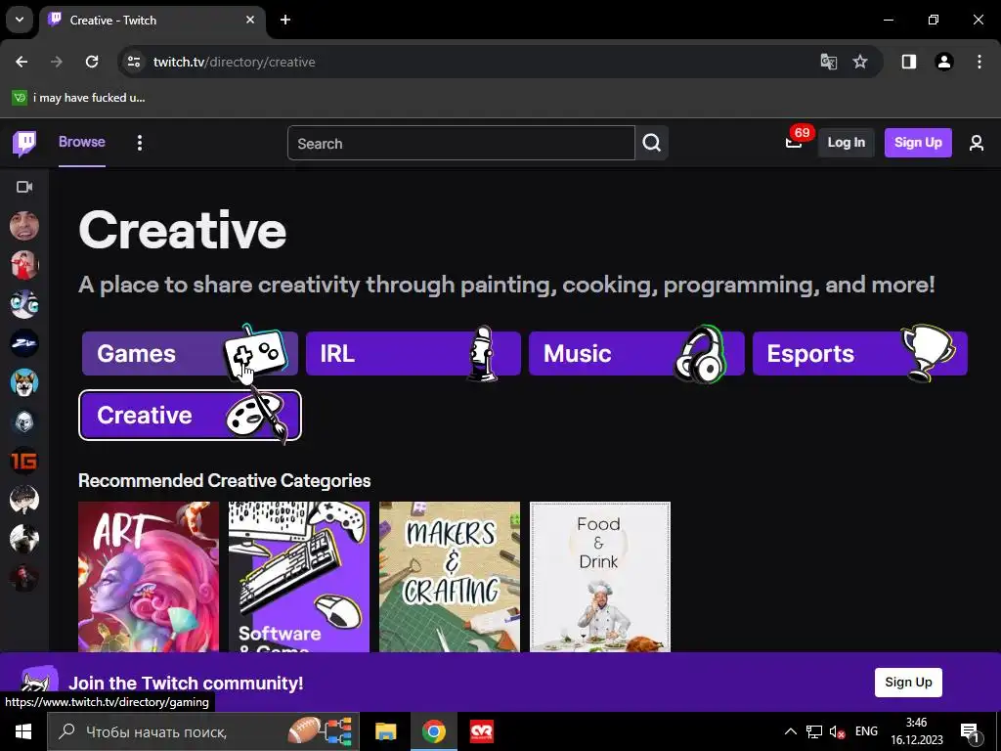Viewport: 1001px width, 751px height.
Task: Click the address bar URL
Action: (x=235, y=62)
